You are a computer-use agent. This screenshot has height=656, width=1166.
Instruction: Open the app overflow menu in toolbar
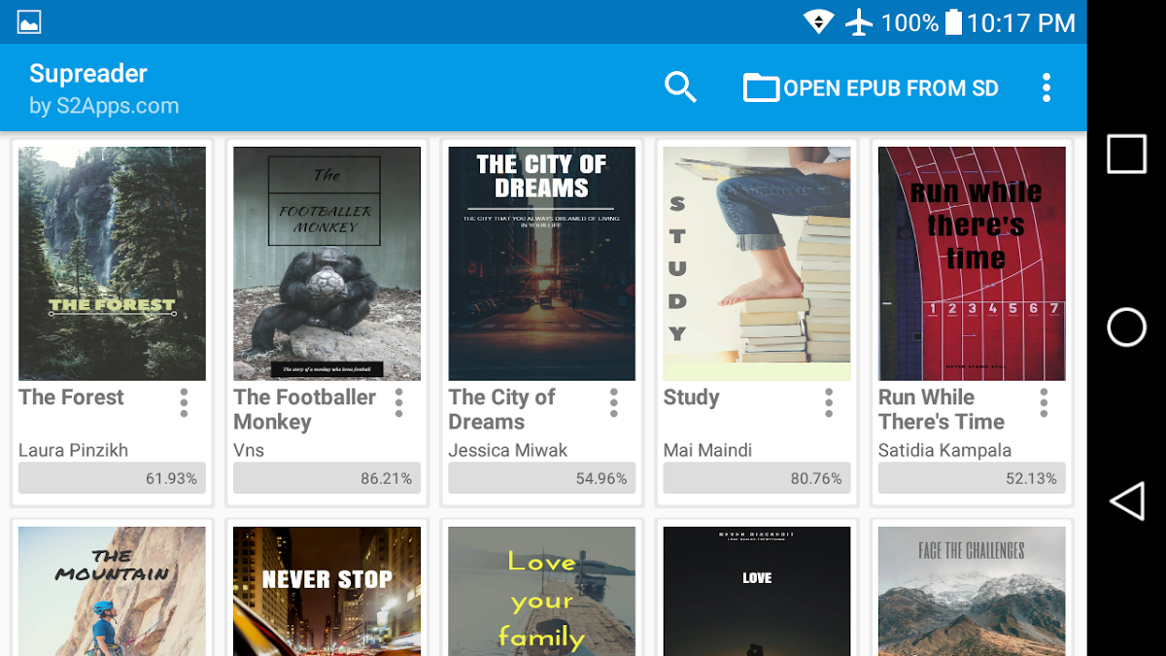1046,87
